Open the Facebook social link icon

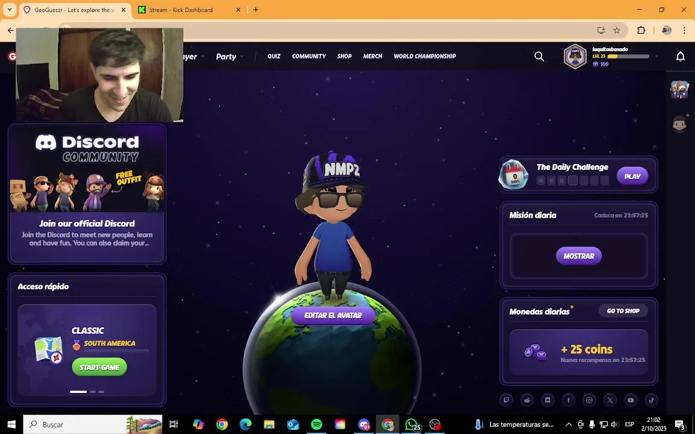(x=568, y=400)
